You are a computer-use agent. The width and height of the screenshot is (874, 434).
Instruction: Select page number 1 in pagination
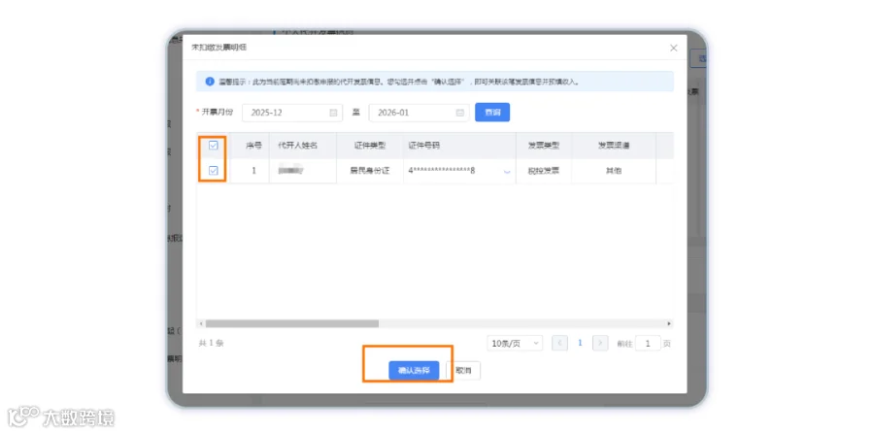click(580, 343)
